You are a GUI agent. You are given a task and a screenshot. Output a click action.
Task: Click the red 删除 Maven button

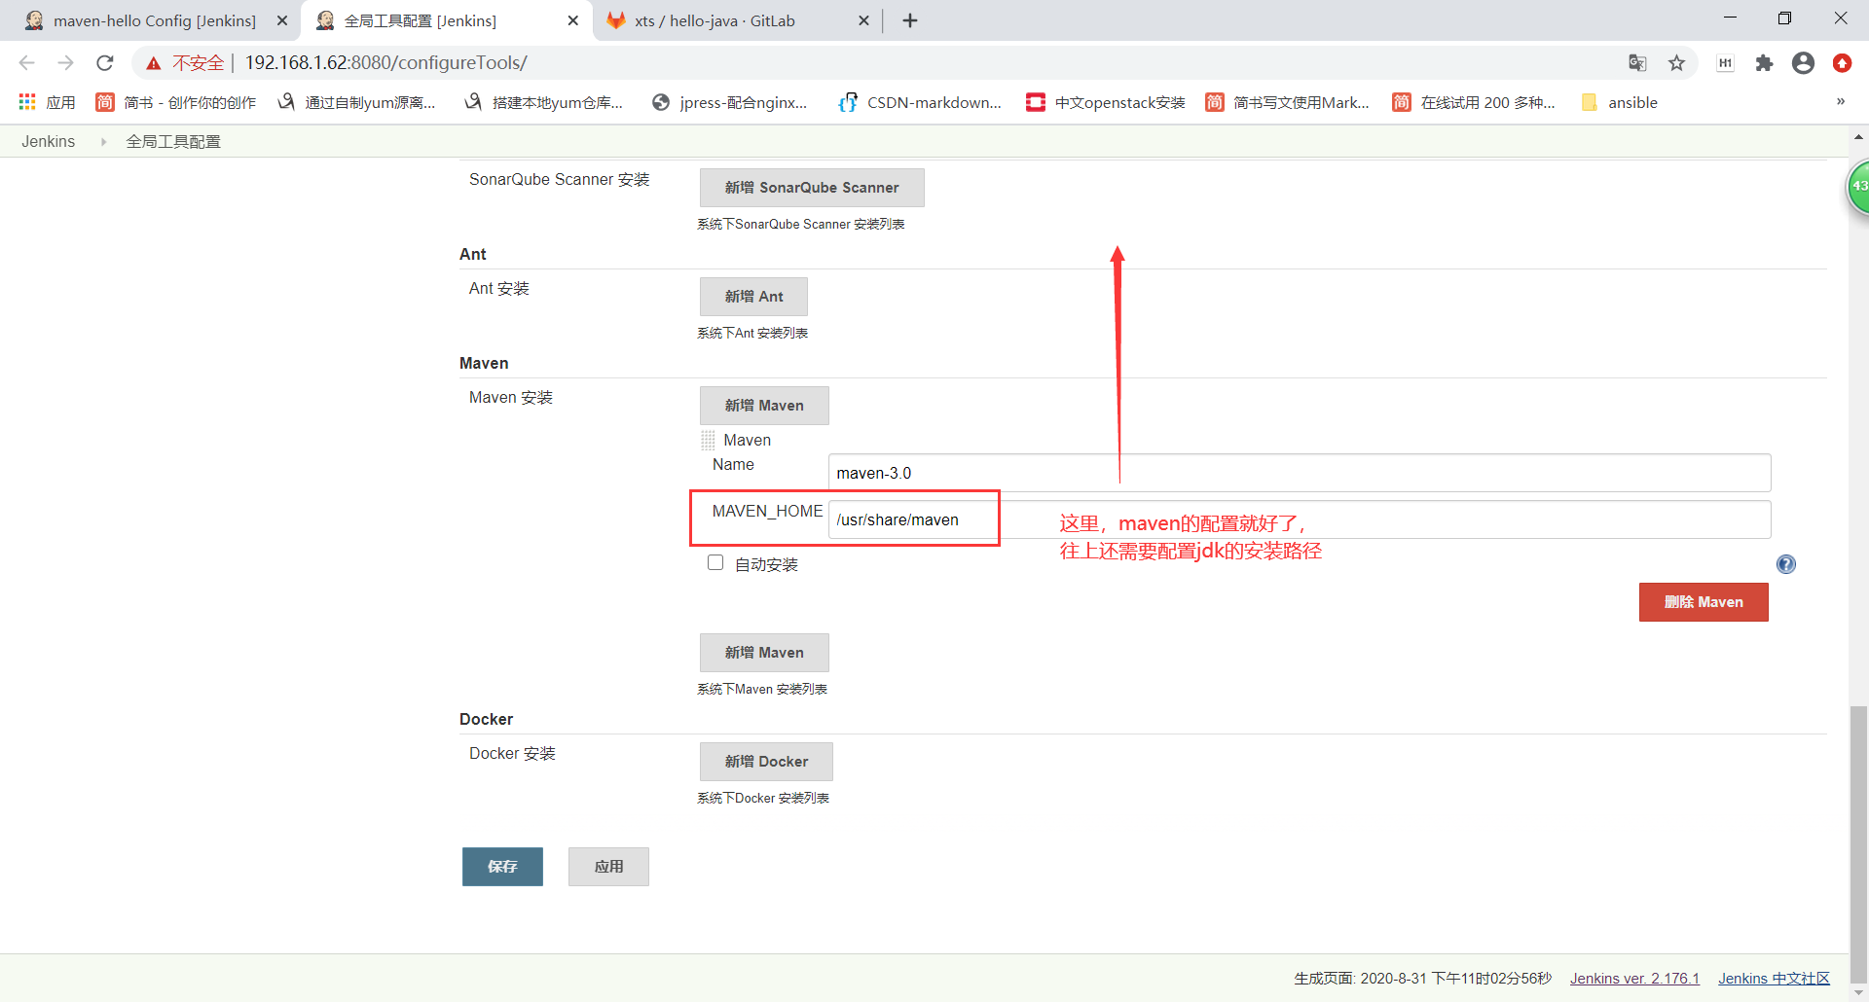pos(1704,602)
